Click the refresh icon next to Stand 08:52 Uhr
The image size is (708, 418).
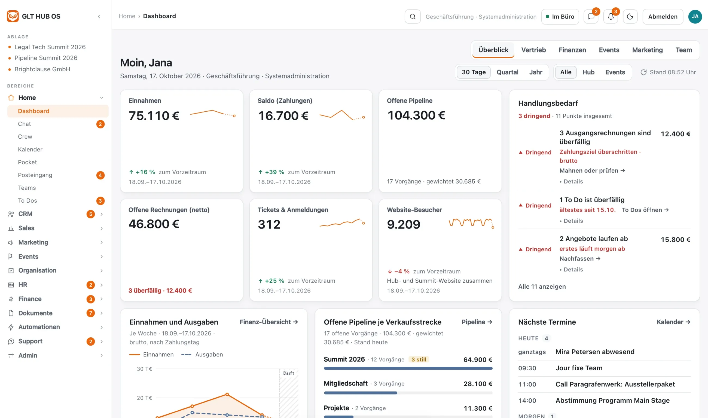click(643, 72)
